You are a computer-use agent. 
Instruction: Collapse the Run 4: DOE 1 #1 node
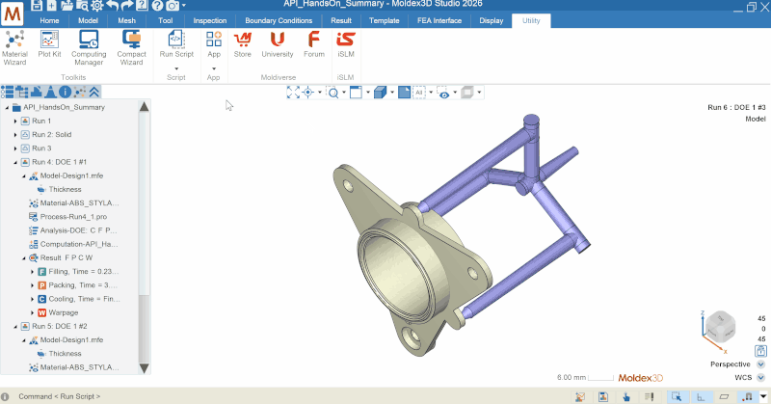tap(15, 162)
